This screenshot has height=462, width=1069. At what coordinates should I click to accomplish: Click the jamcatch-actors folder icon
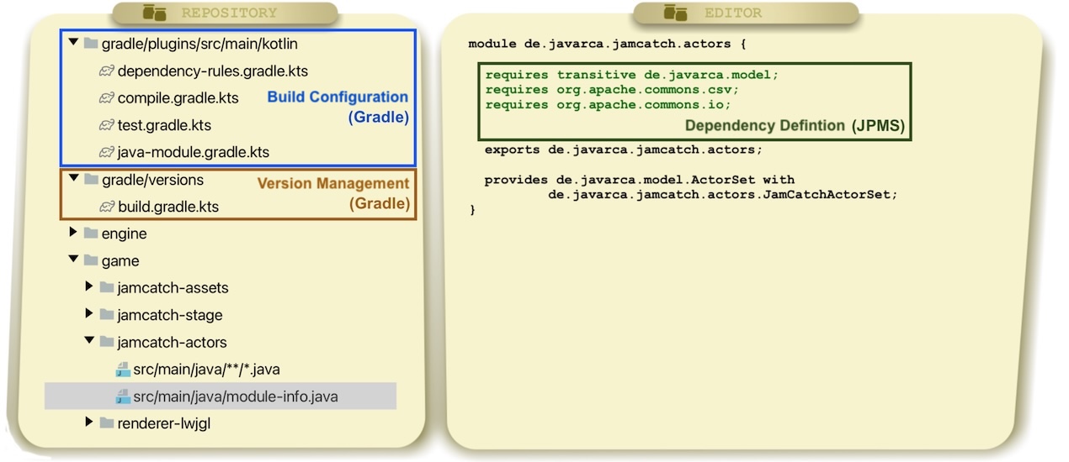click(107, 342)
